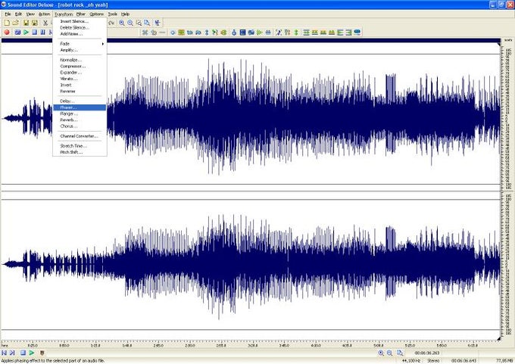The image size is (515, 364).
Task: Choose Channel Converter menu entry
Action: (80, 136)
